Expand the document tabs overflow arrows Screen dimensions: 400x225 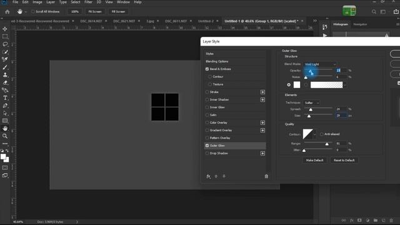[x=315, y=21]
